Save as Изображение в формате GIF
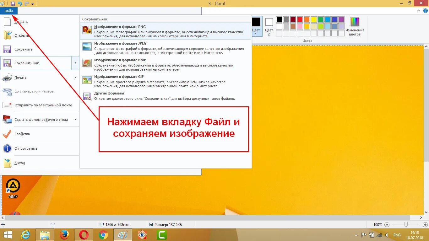The image size is (429, 241). click(166, 81)
